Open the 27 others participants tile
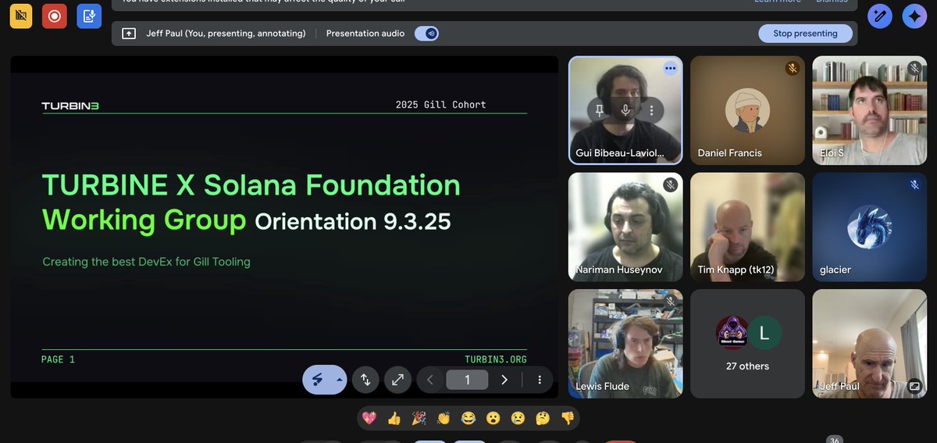Image resolution: width=937 pixels, height=443 pixels. [x=747, y=344]
